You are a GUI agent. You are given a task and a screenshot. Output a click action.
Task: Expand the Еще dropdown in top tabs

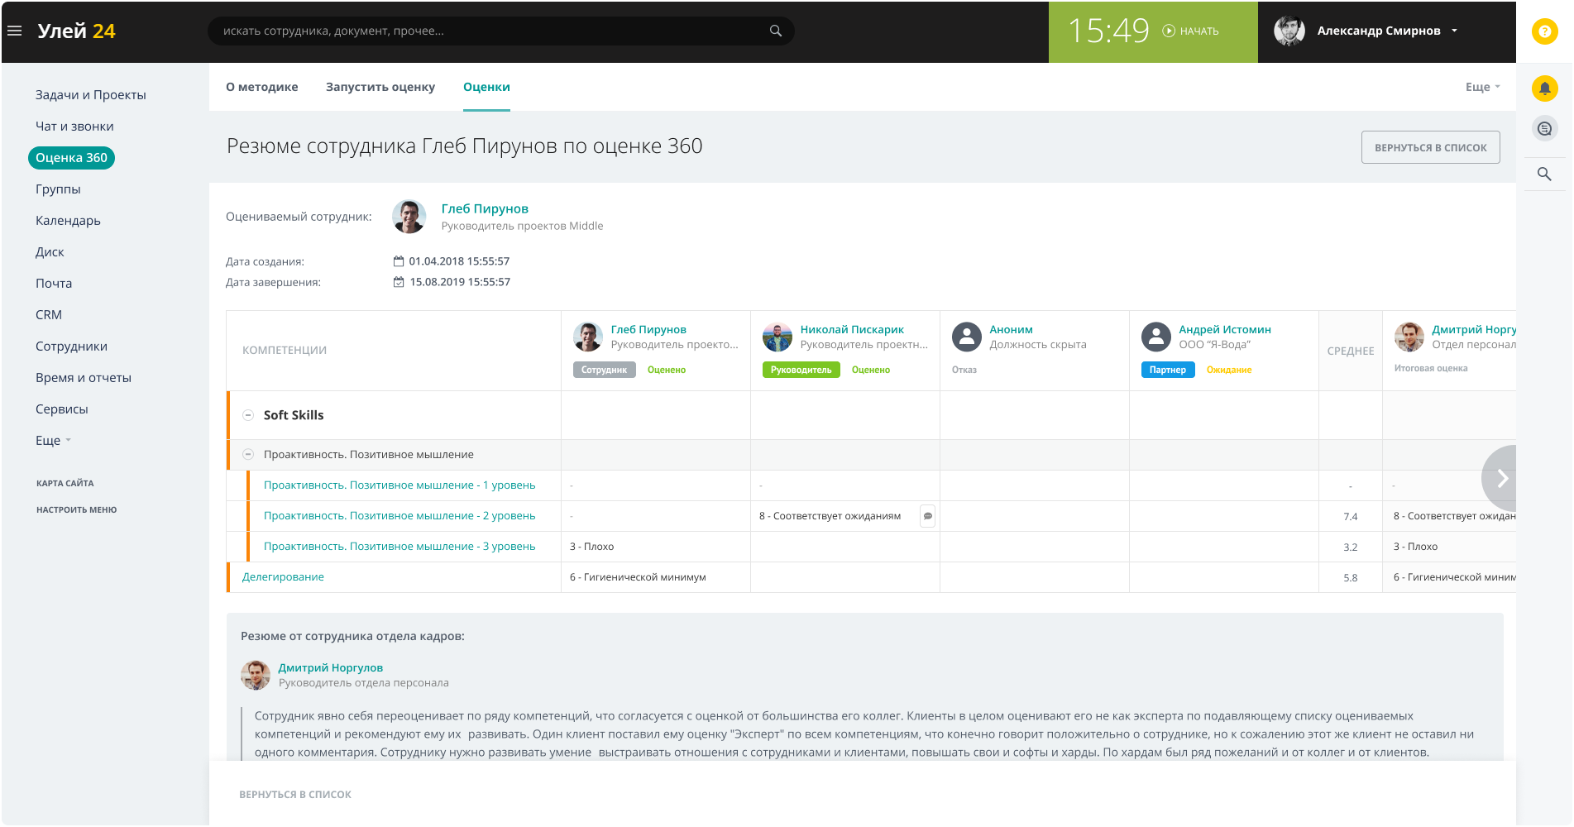point(1482,87)
